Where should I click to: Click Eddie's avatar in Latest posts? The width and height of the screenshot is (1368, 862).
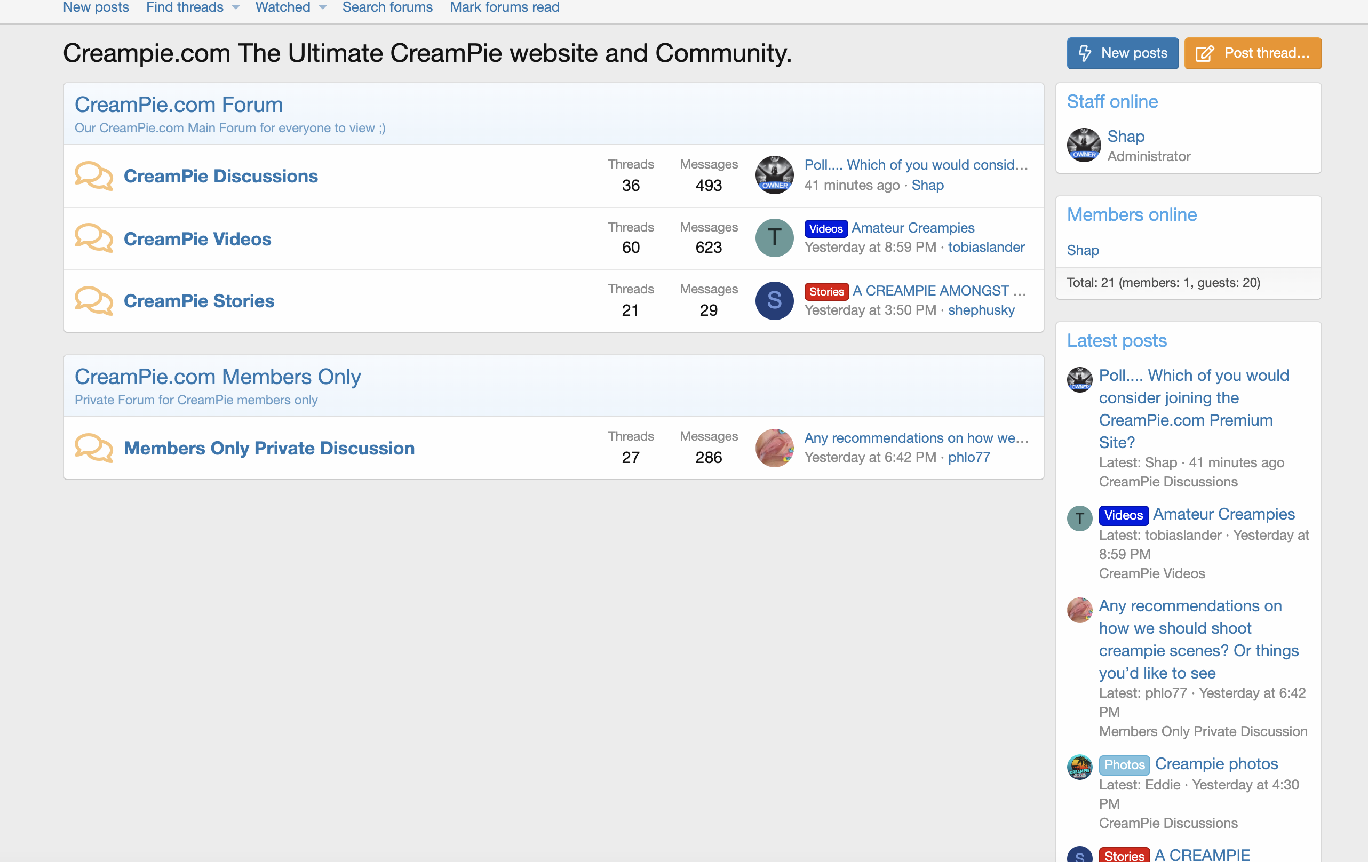[x=1079, y=768]
